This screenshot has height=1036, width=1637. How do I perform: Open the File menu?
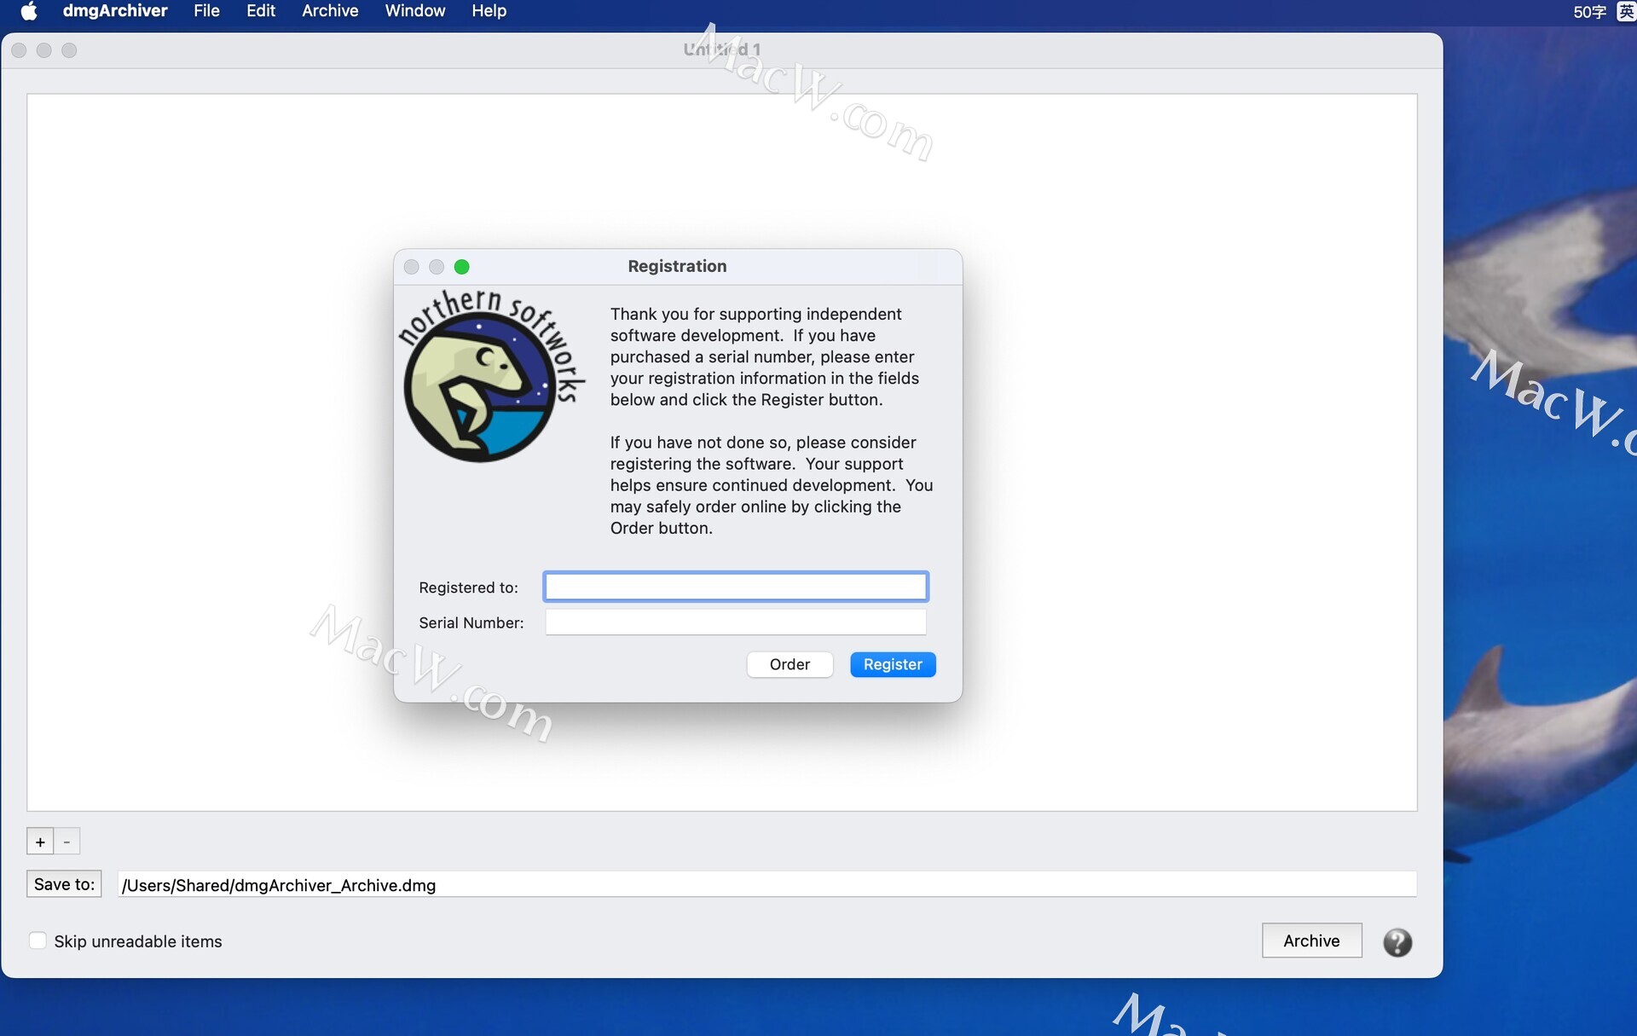206,11
